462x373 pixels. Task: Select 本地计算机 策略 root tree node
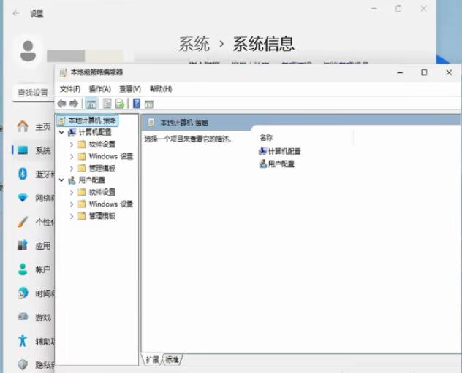(x=88, y=120)
